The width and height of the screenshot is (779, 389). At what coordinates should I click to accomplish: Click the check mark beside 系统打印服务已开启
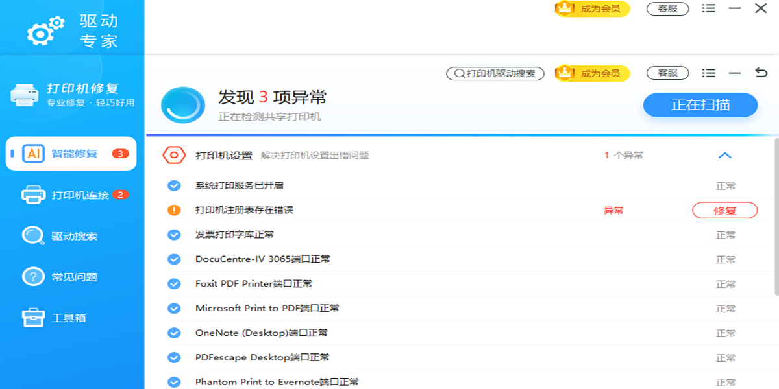174,185
